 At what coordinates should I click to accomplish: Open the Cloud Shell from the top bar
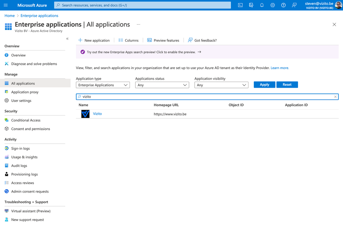tap(240, 5)
